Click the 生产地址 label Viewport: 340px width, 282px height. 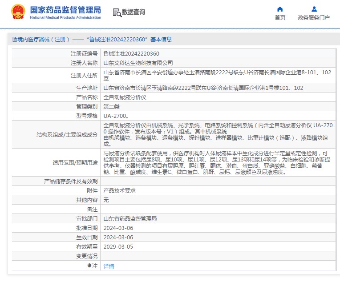87,88
